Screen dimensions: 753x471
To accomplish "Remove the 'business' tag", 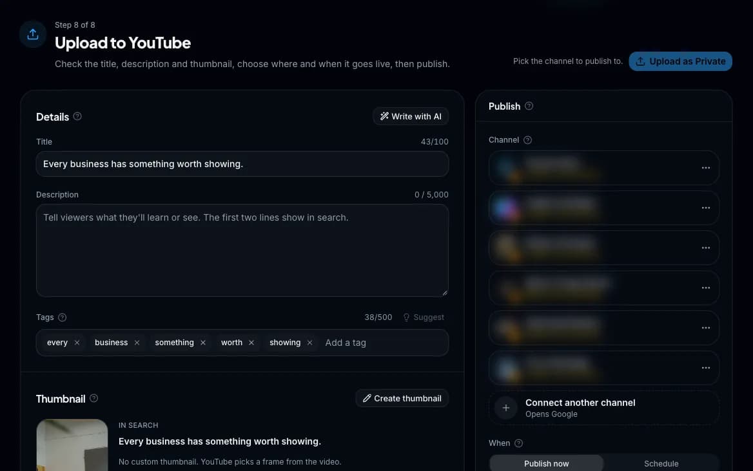I will (x=137, y=343).
